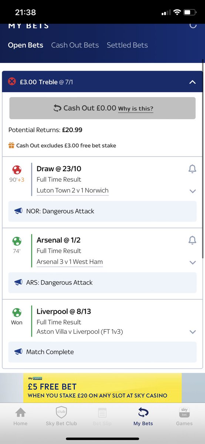Expand Luton Town v Norwich details chevron
205x444 pixels.
[192, 191]
